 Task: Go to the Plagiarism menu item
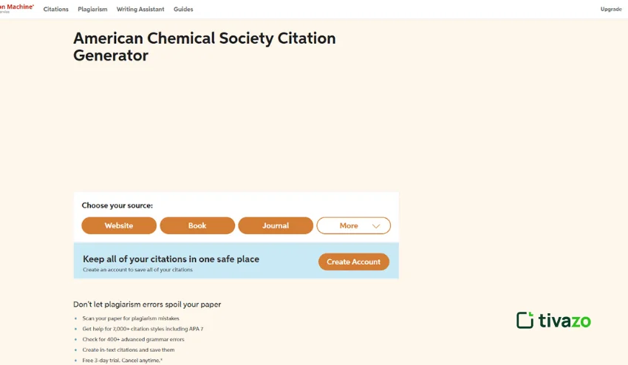(x=92, y=10)
